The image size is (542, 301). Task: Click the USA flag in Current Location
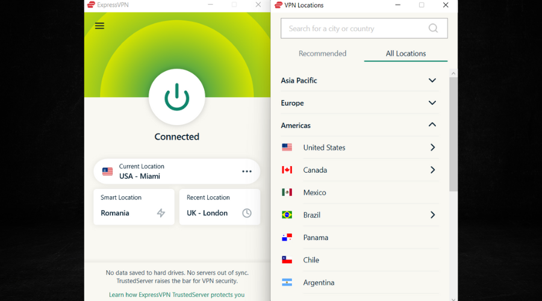click(108, 172)
